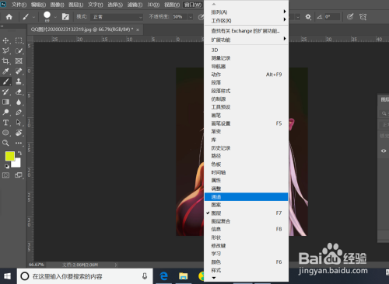The height and width of the screenshot is (284, 389).
Task: Reset default foreground and background colors
Action: click(7, 166)
